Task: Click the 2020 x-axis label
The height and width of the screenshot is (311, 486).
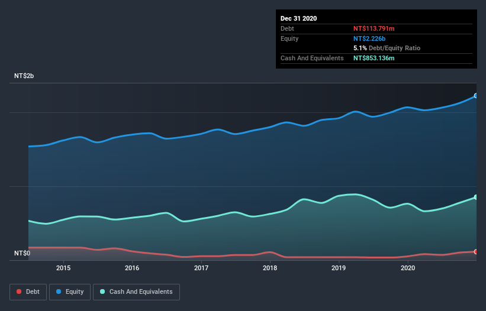Action: click(x=408, y=268)
